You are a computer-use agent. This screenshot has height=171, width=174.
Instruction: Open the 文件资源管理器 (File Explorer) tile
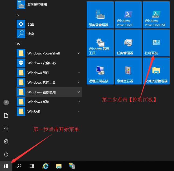[156, 71]
